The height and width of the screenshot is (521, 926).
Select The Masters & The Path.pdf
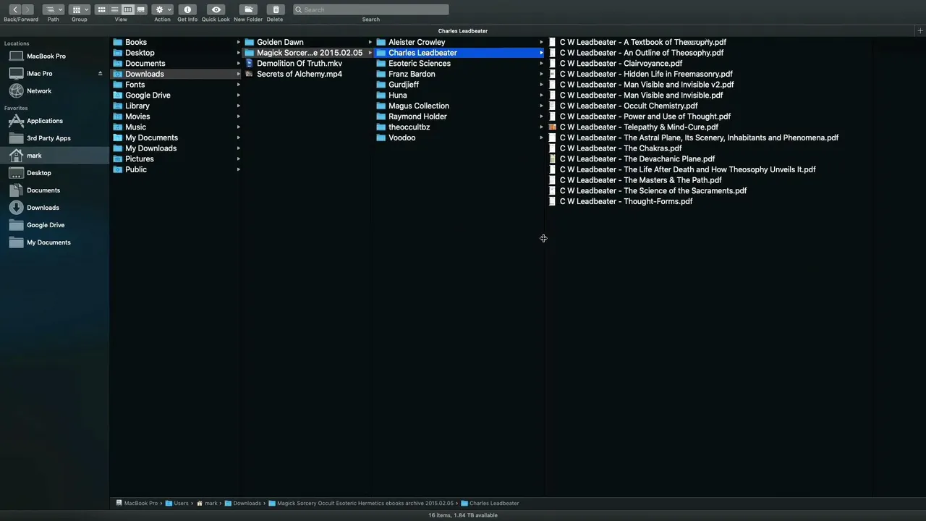[x=640, y=180]
